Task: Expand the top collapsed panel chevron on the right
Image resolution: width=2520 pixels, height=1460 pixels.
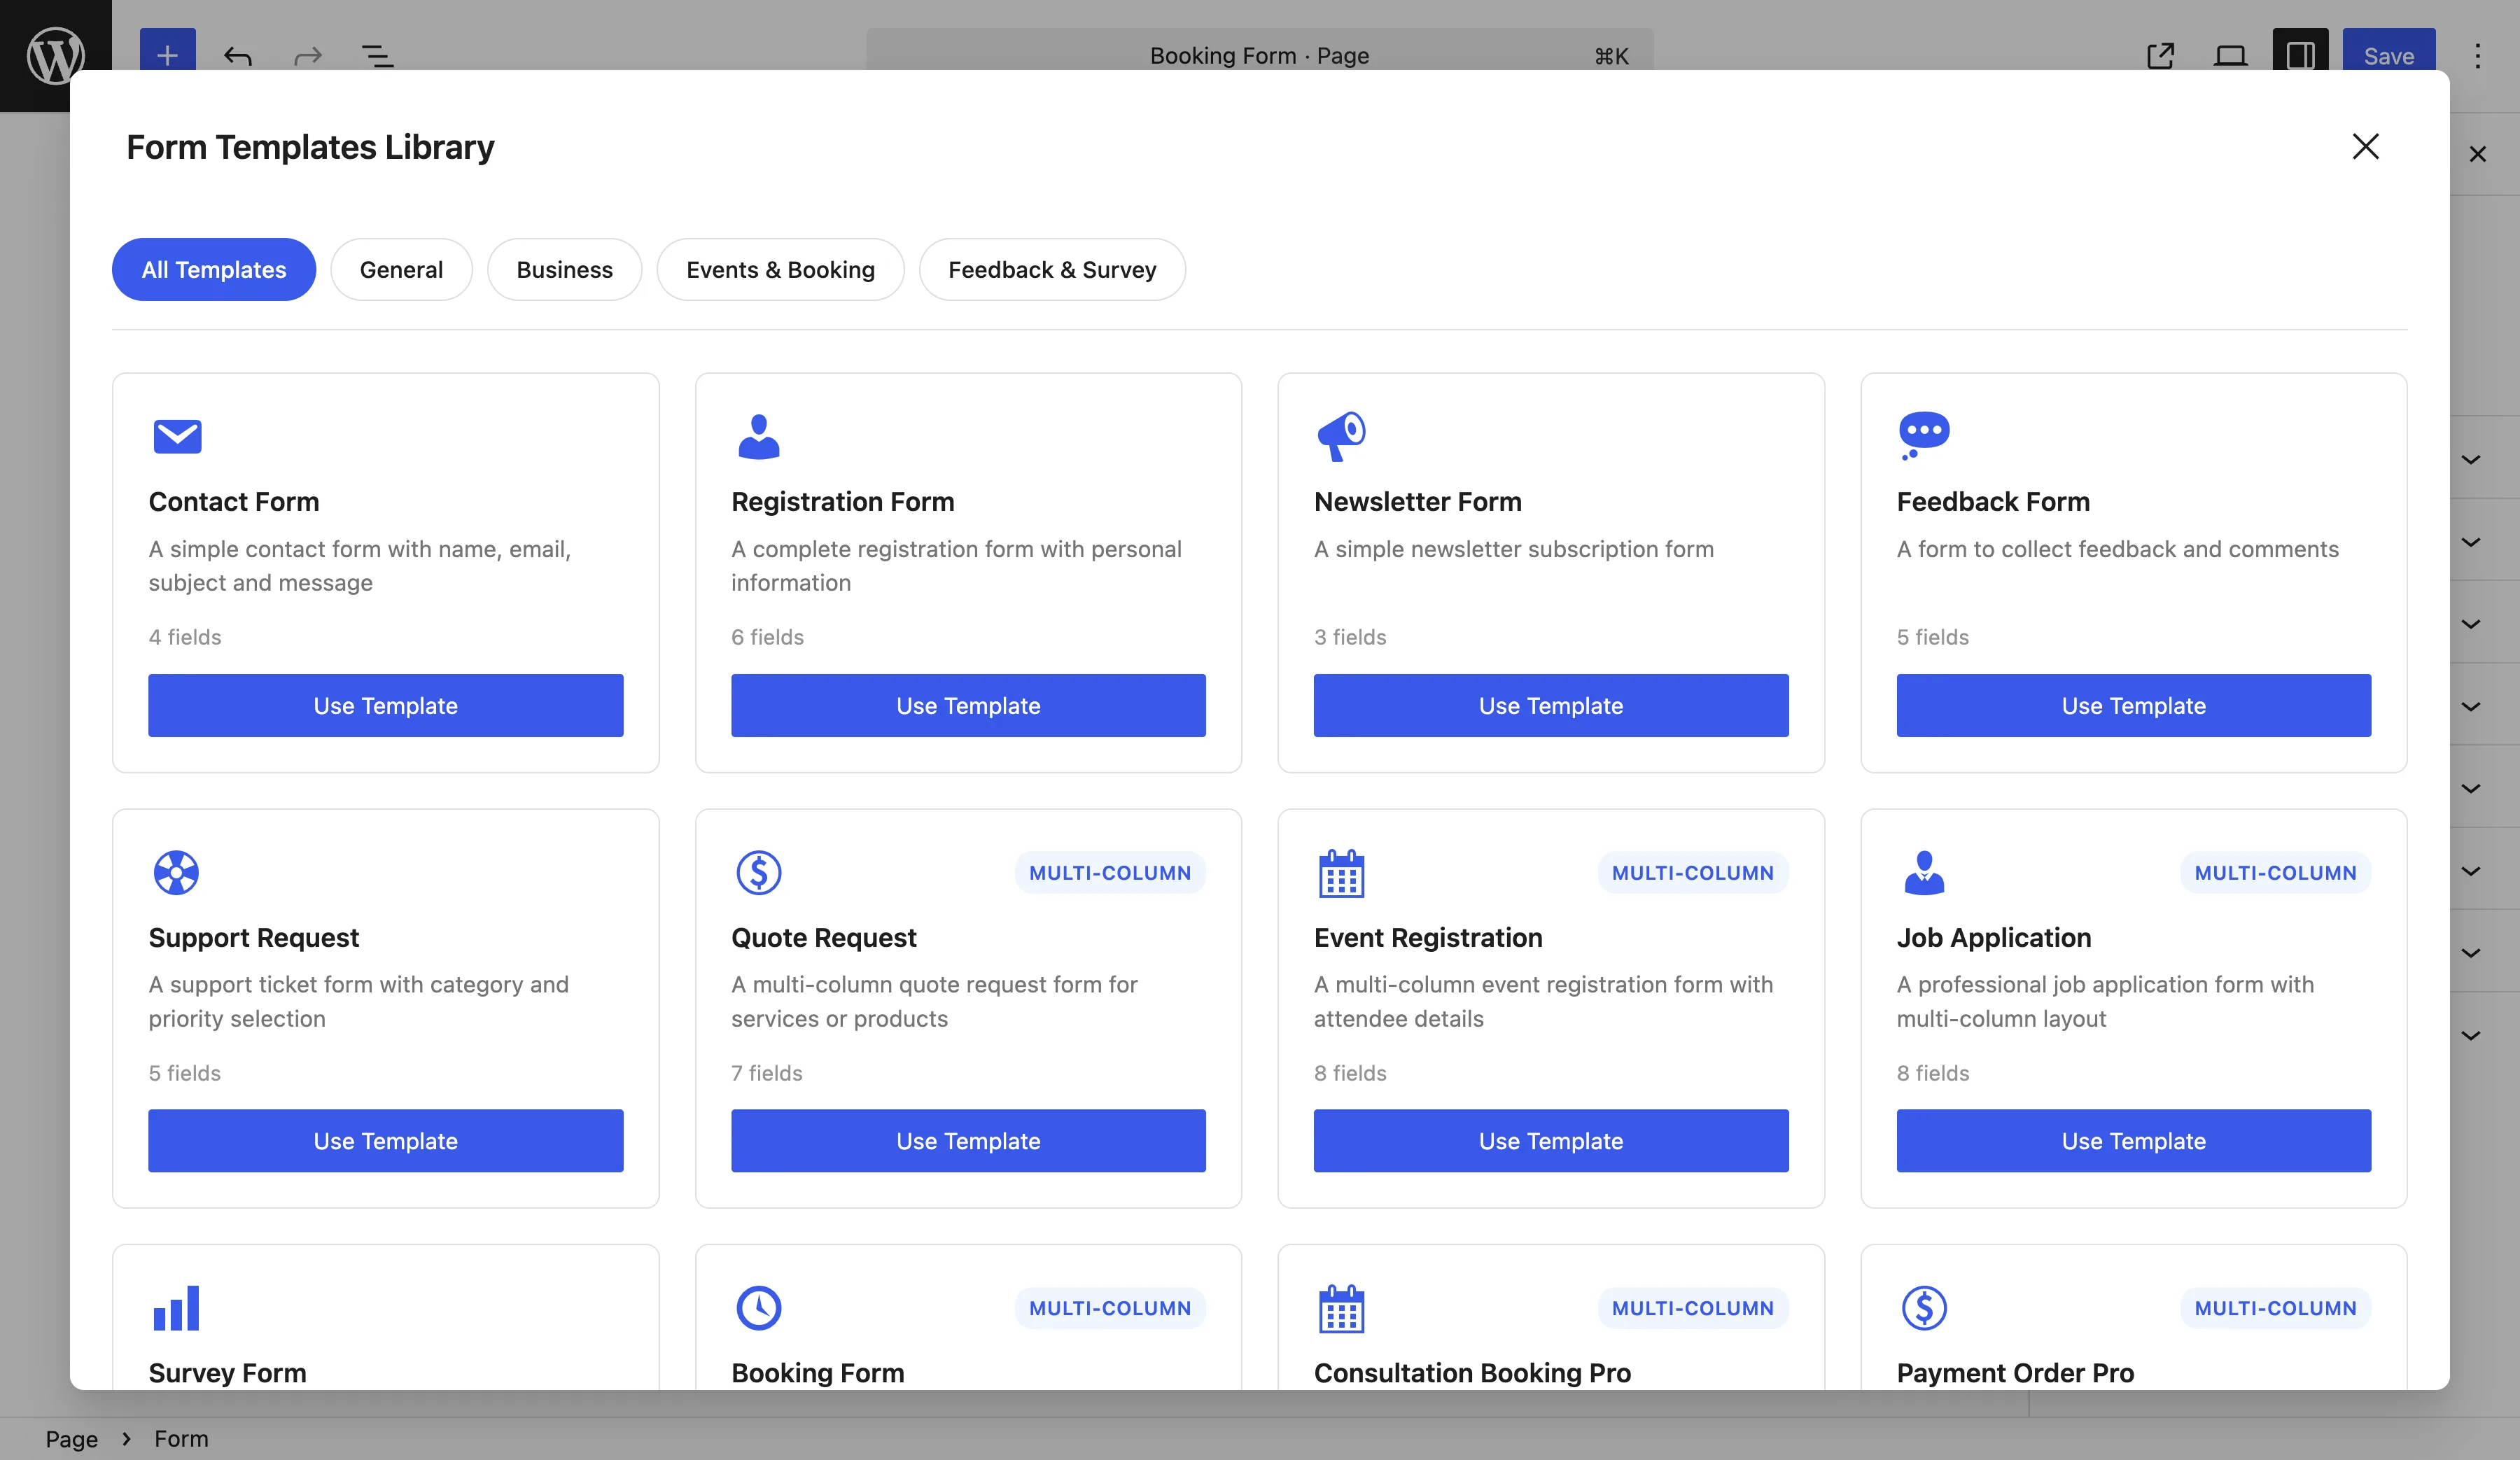Action: [x=2472, y=460]
